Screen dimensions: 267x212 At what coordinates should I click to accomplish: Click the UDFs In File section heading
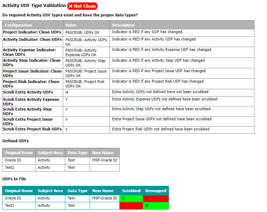point(14,179)
